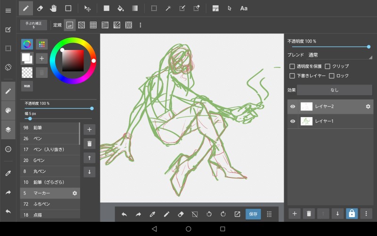The image size is (377, 236).
Task: Click the Move transform tool
Action: click(87, 8)
